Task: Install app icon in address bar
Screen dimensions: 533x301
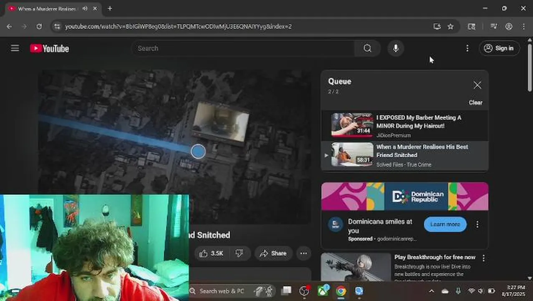Action: [437, 26]
